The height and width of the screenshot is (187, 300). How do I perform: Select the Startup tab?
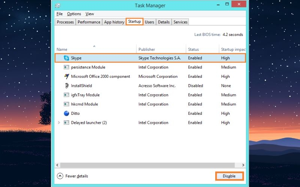click(x=135, y=22)
